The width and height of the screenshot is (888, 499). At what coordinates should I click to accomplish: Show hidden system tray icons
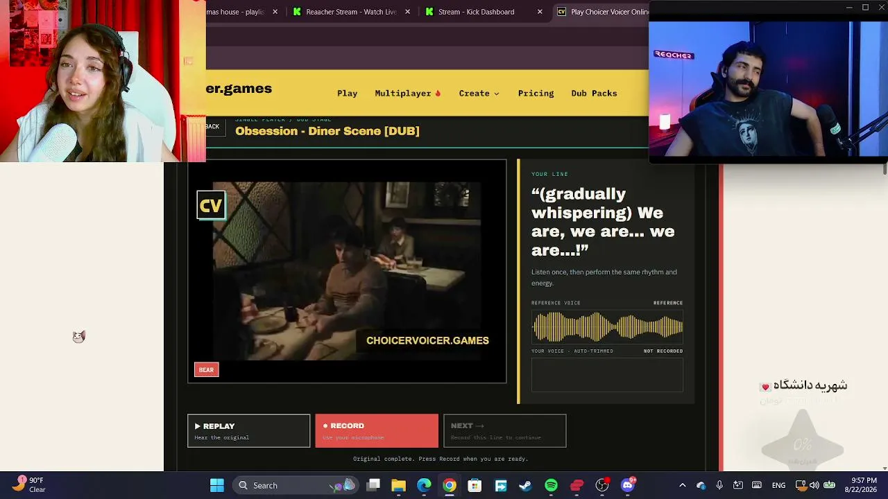[x=683, y=485]
